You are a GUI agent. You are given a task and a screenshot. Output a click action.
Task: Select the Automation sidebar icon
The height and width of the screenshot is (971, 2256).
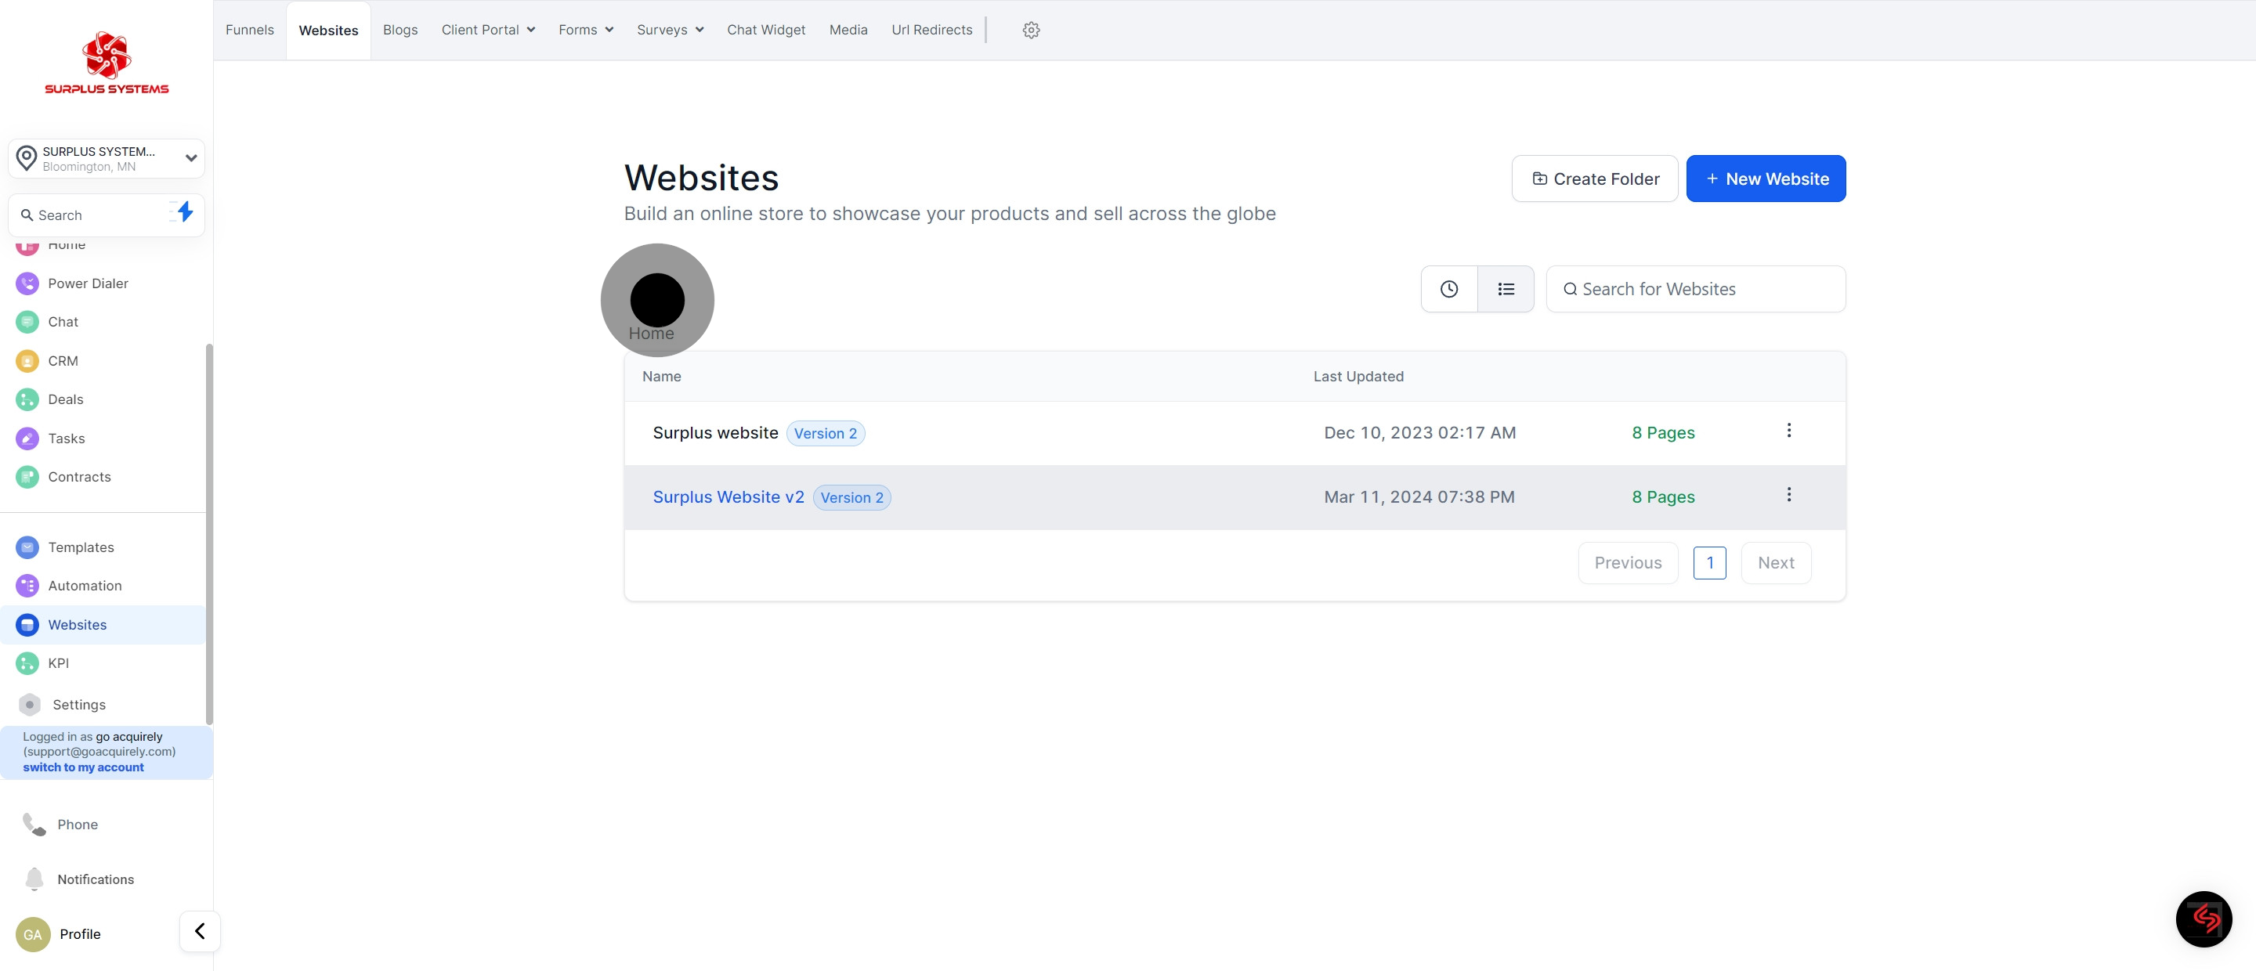coord(27,585)
